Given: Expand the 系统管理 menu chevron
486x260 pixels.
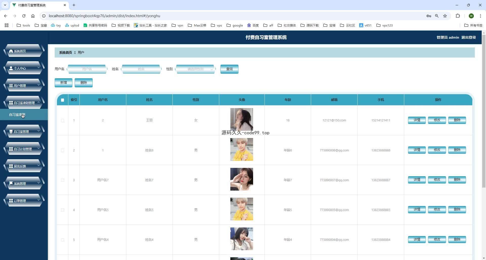Looking at the screenshot, I should pyautogui.click(x=38, y=183).
